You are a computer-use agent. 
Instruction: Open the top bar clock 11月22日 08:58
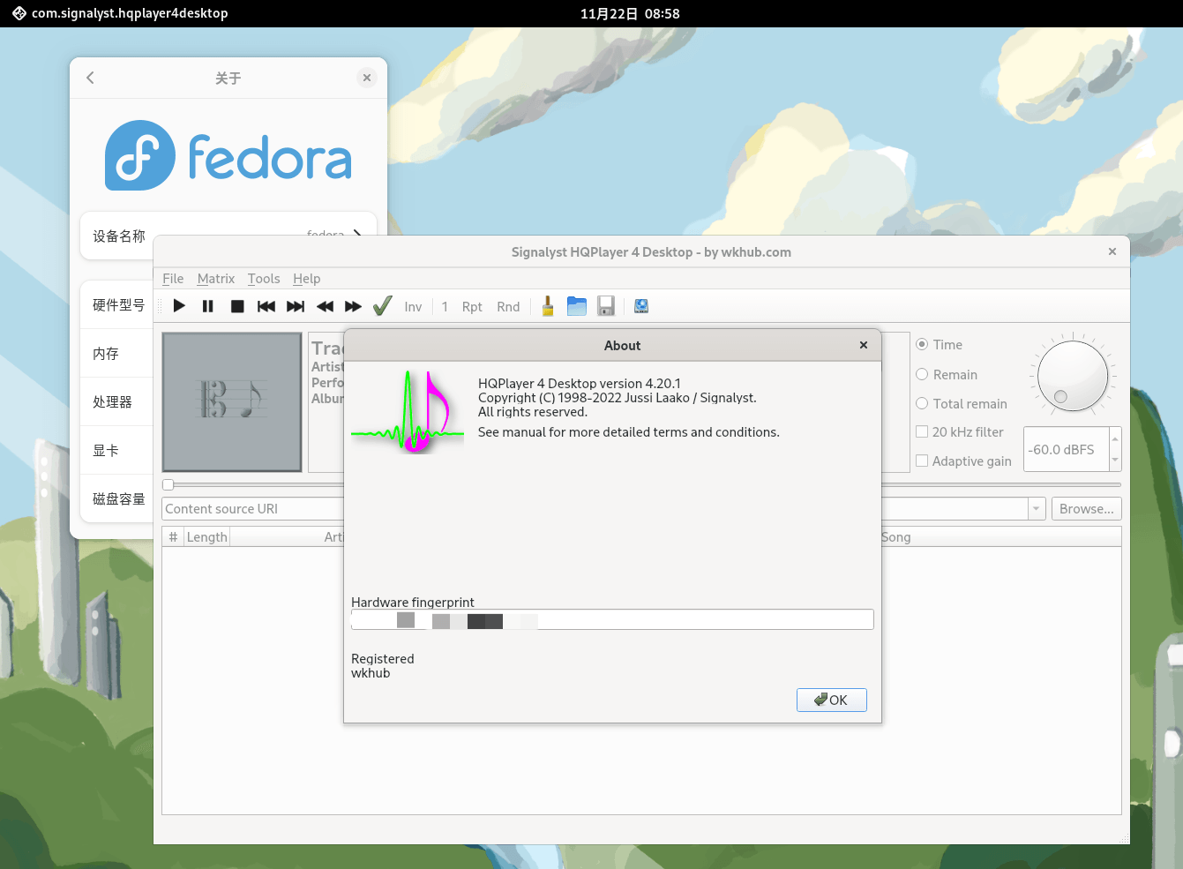coord(630,13)
